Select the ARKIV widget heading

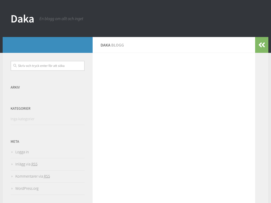point(15,87)
